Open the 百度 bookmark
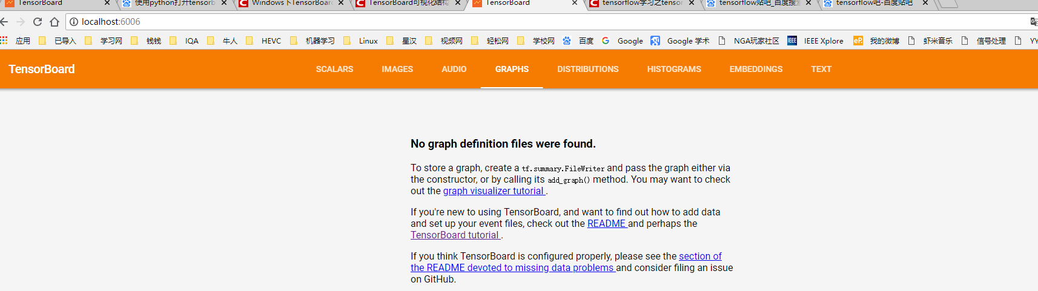 [578, 41]
